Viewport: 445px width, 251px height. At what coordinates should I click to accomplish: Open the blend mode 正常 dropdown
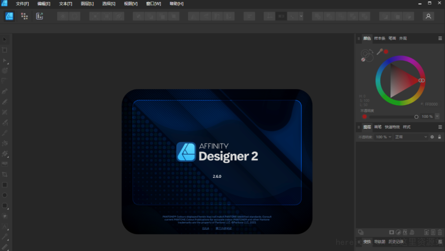pyautogui.click(x=411, y=137)
